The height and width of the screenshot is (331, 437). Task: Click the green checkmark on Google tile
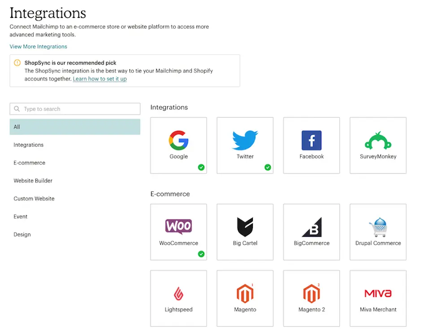[x=201, y=167]
